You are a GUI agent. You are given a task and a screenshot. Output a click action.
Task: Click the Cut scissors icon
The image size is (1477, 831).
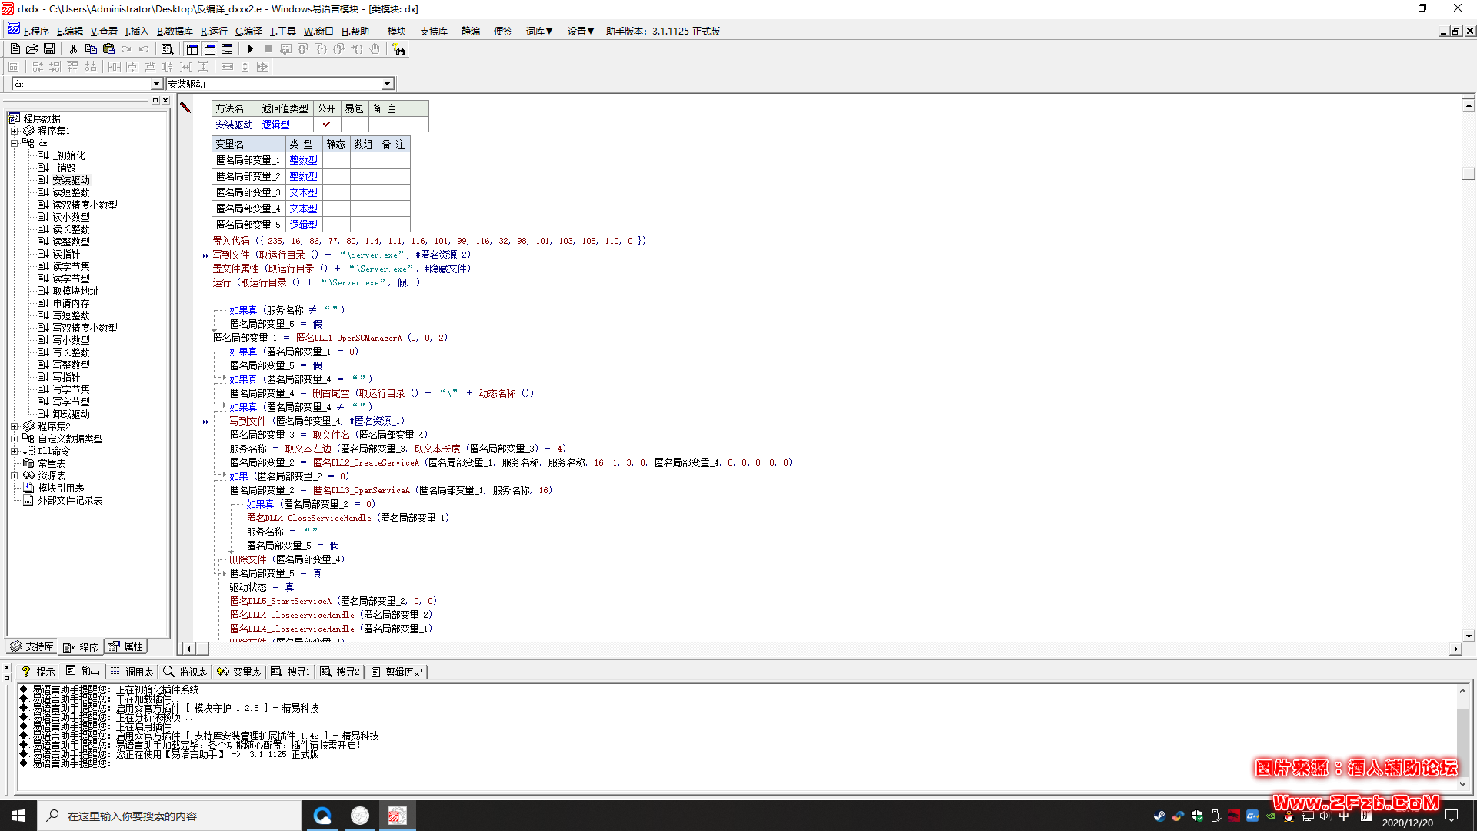coord(73,48)
